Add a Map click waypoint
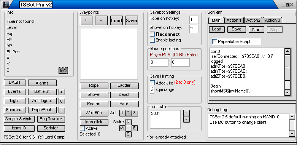 pos(94,122)
